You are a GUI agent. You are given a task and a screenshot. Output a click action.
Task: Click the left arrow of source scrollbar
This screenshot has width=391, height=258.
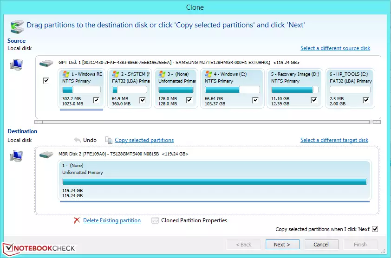(38, 122)
